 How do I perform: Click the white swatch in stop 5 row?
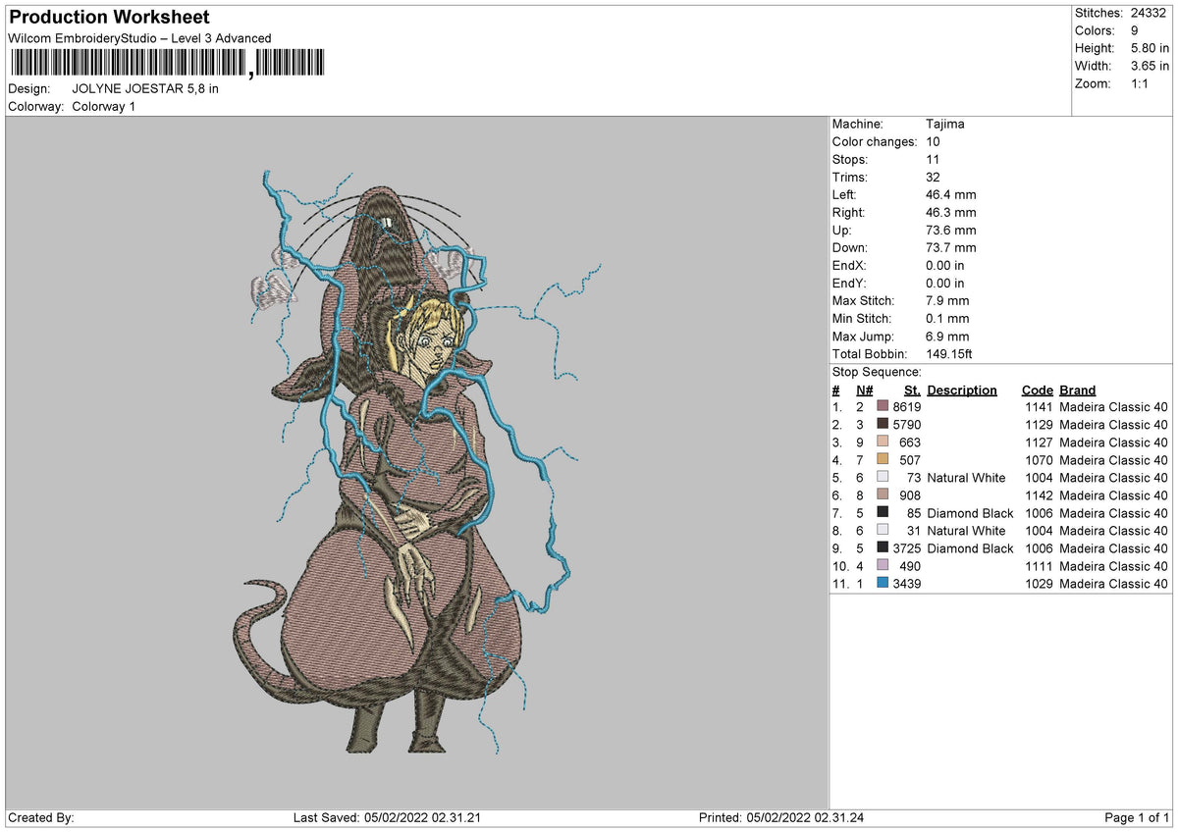pos(883,477)
